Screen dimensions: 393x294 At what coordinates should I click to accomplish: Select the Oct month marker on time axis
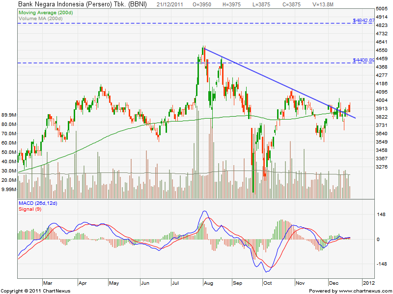click(268, 283)
